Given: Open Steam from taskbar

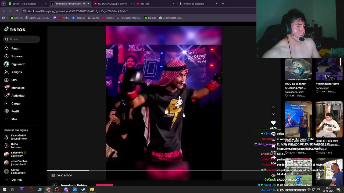Looking at the screenshot, I should tap(83, 190).
